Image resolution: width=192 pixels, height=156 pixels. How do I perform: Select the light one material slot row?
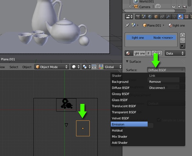coord(151,38)
